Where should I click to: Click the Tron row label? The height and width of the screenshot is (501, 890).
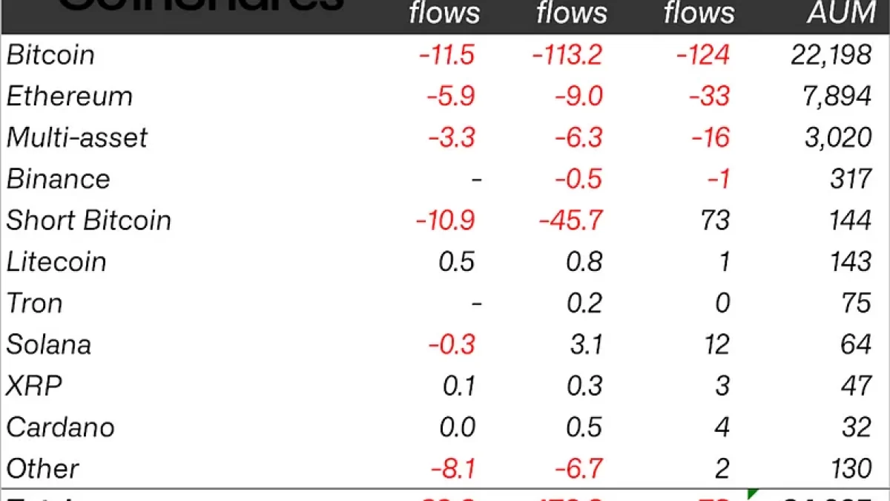[x=34, y=304]
